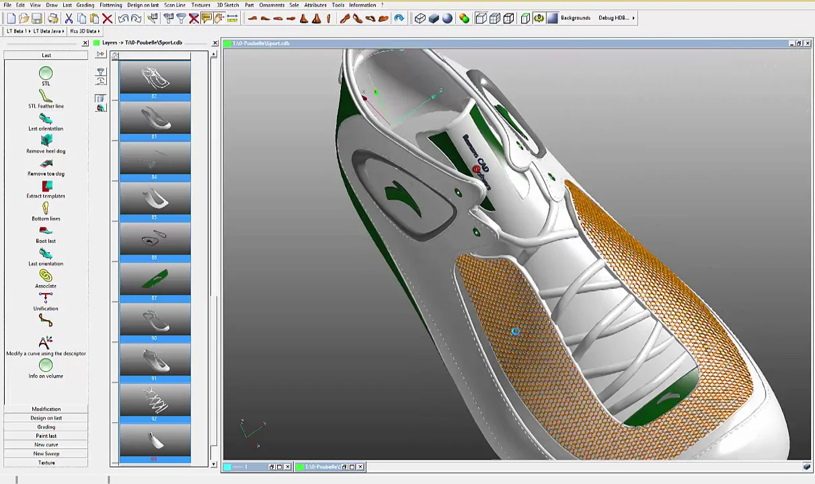815x484 pixels.
Task: Open the File menu
Action: pyautogui.click(x=7, y=5)
